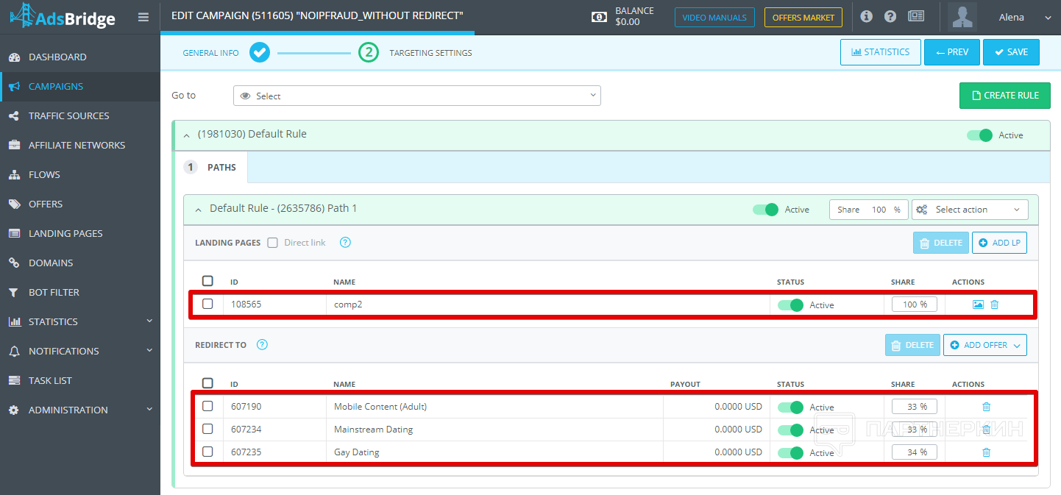Image resolution: width=1061 pixels, height=495 pixels.
Task: Delete the Gay Dating offer via trash icon
Action: [987, 452]
